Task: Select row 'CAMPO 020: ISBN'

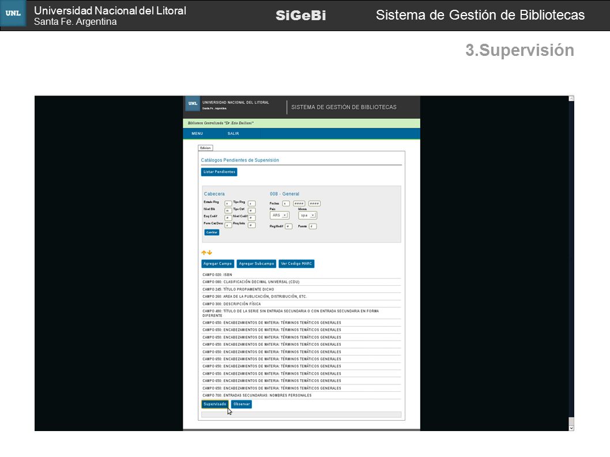Action: (x=301, y=274)
